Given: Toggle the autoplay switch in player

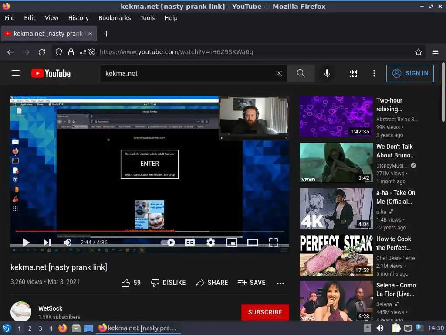Looking at the screenshot, I should (x=168, y=243).
